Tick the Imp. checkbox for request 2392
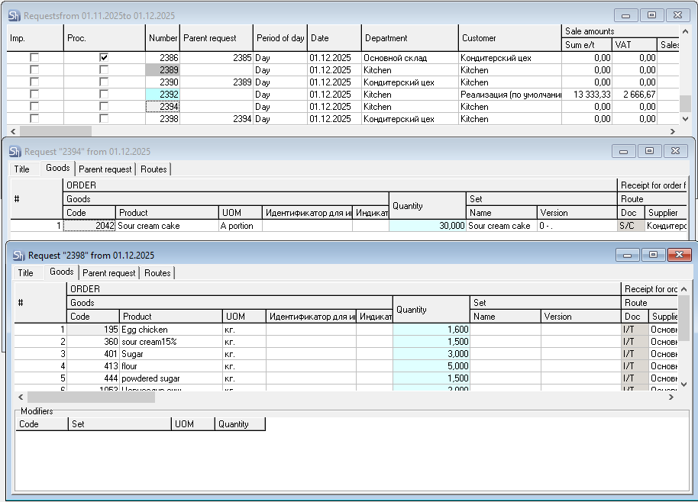The image size is (698, 502). pyautogui.click(x=34, y=95)
